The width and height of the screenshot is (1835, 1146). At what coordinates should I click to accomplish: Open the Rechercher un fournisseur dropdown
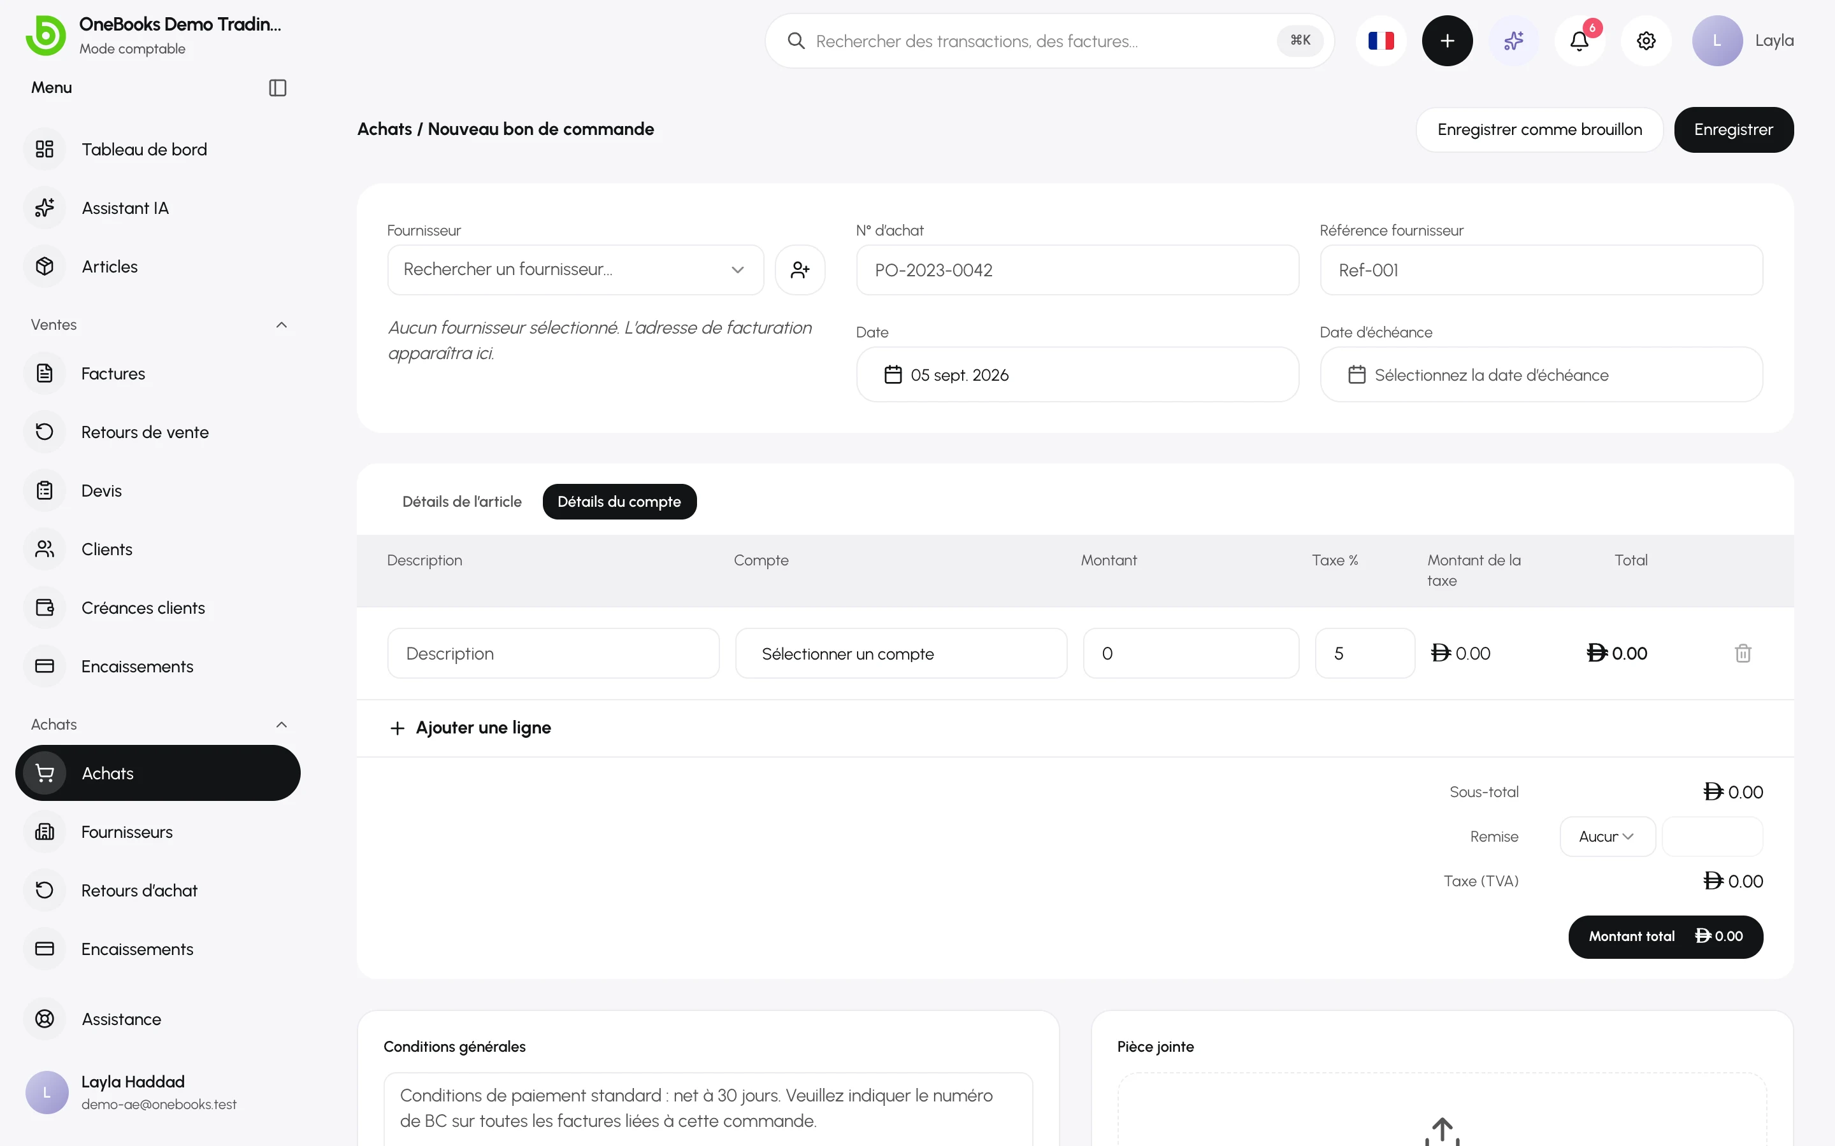tap(575, 270)
